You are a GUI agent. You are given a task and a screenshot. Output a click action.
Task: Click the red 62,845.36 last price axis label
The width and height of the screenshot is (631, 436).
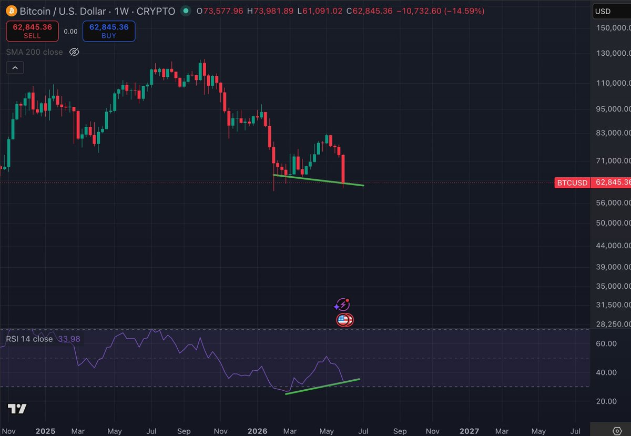(611, 182)
